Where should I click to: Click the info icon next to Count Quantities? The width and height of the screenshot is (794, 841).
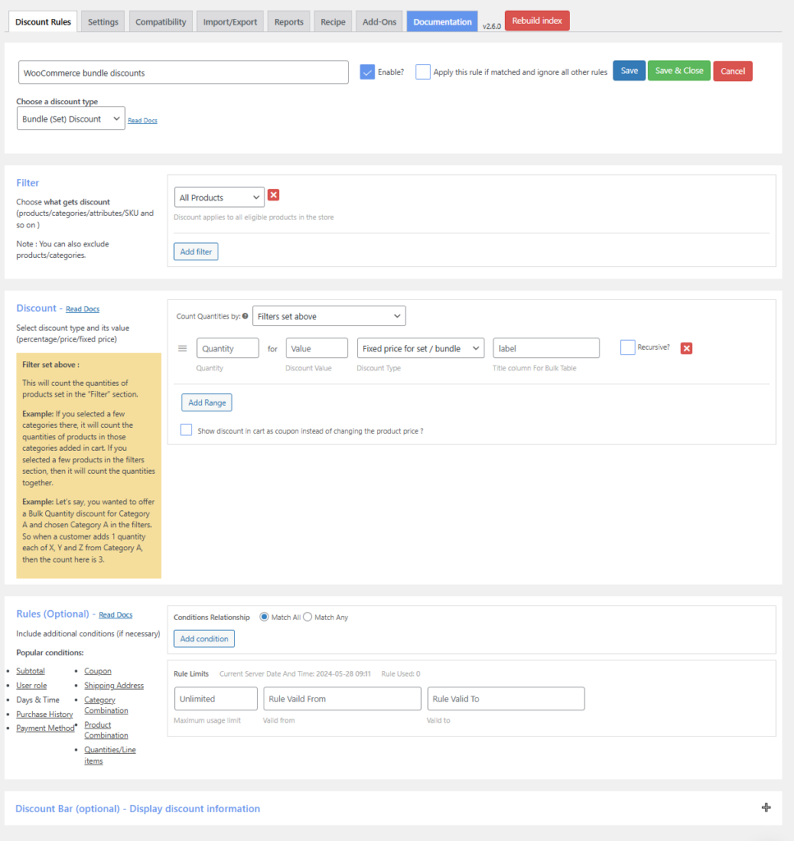tap(246, 315)
